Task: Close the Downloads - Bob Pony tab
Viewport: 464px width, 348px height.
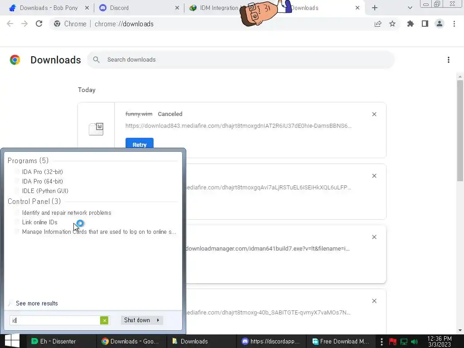Action: (x=87, y=8)
